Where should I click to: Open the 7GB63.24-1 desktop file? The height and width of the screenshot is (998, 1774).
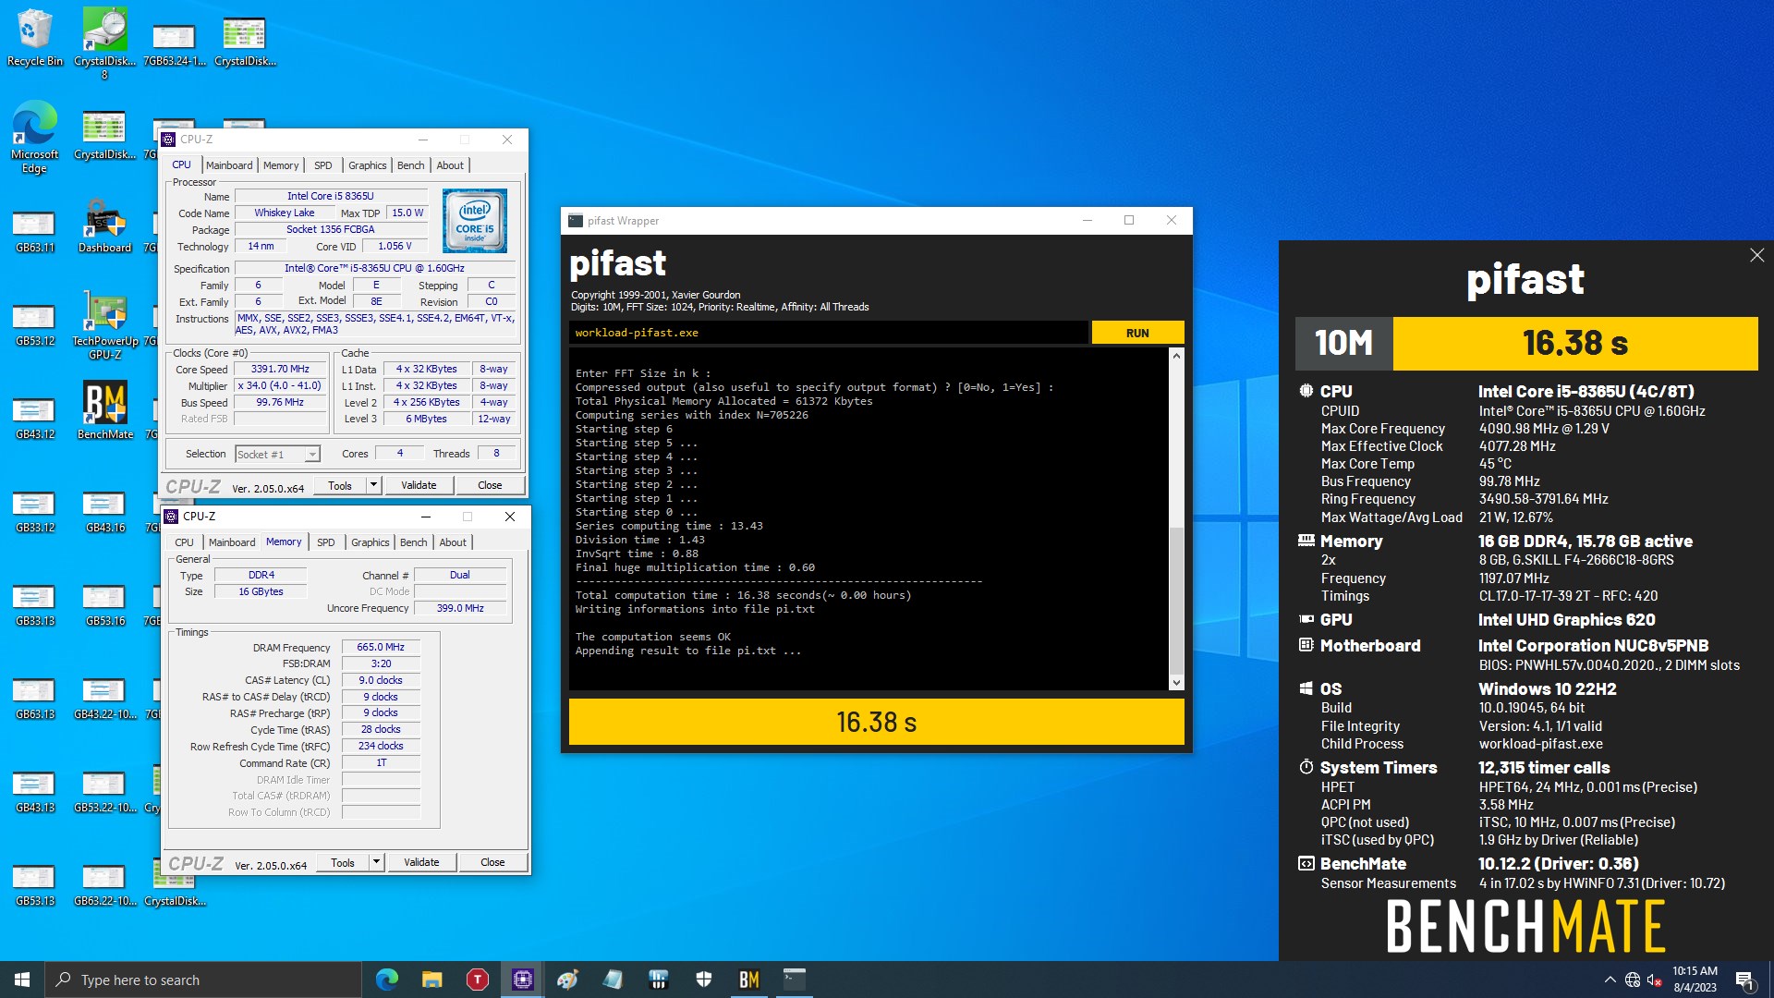click(174, 43)
